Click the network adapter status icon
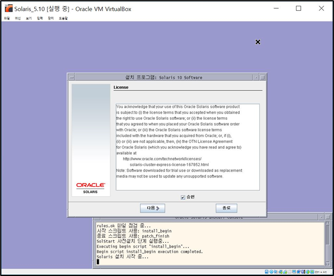The width and height of the screenshot is (334, 276). point(280,272)
